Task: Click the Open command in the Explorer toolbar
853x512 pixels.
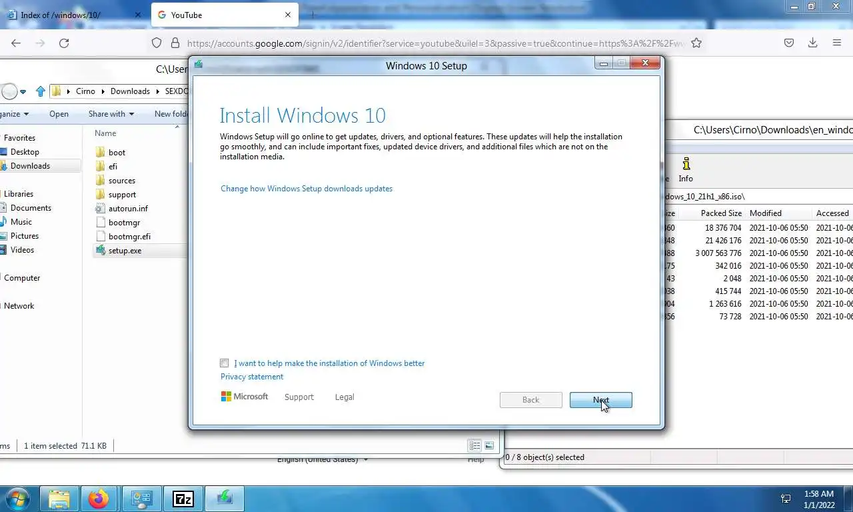Action: tap(59, 114)
